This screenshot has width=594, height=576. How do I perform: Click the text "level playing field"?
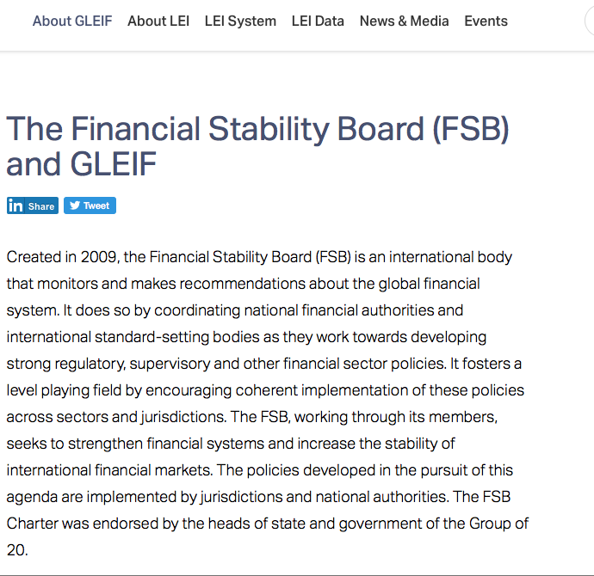pyautogui.click(x=63, y=390)
